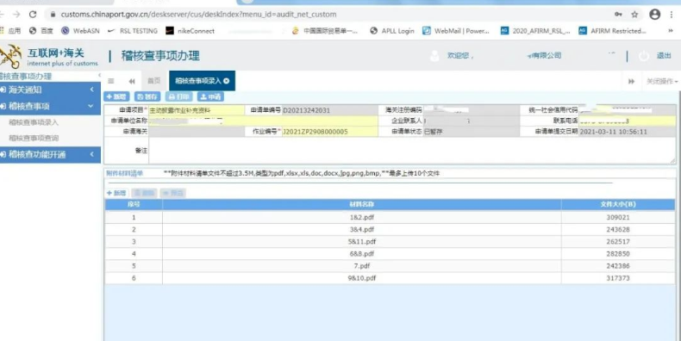681x341 pixels.
Task: Open the 申请项目 field
Action: 197,110
